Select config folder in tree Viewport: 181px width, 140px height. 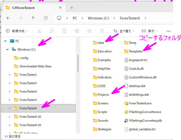coord(21,58)
